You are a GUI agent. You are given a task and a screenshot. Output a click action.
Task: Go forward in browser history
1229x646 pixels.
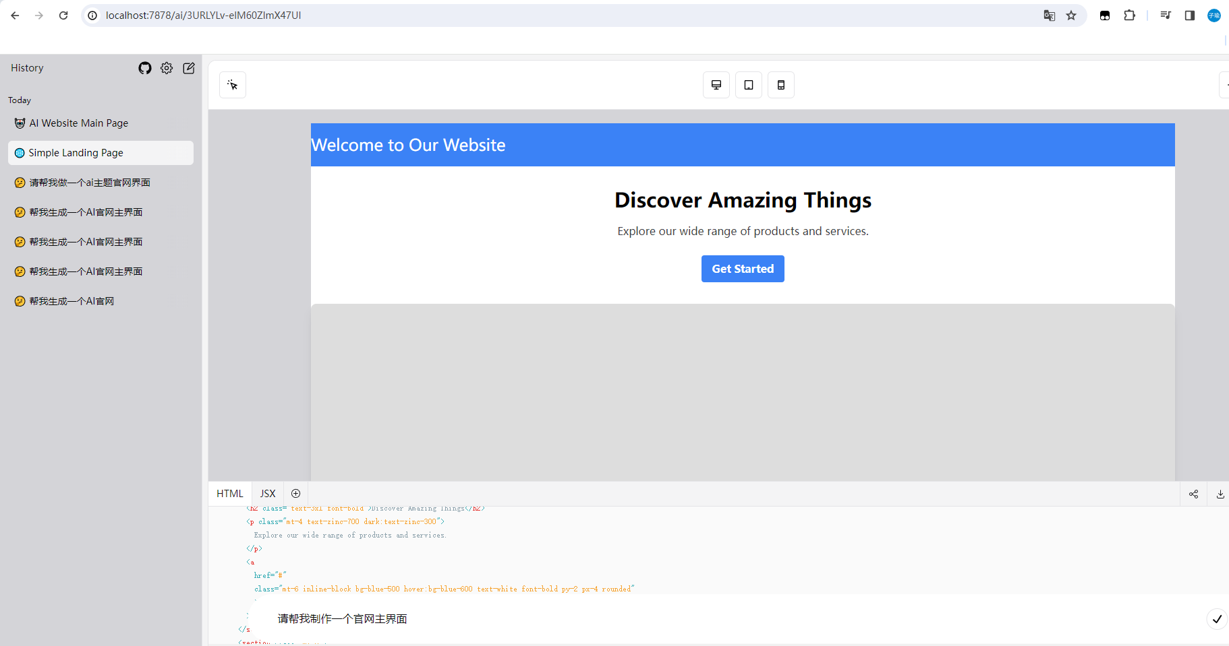pyautogui.click(x=39, y=15)
